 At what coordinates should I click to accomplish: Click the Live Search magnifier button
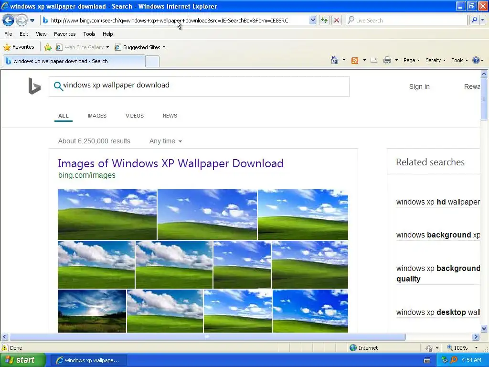click(x=474, y=20)
